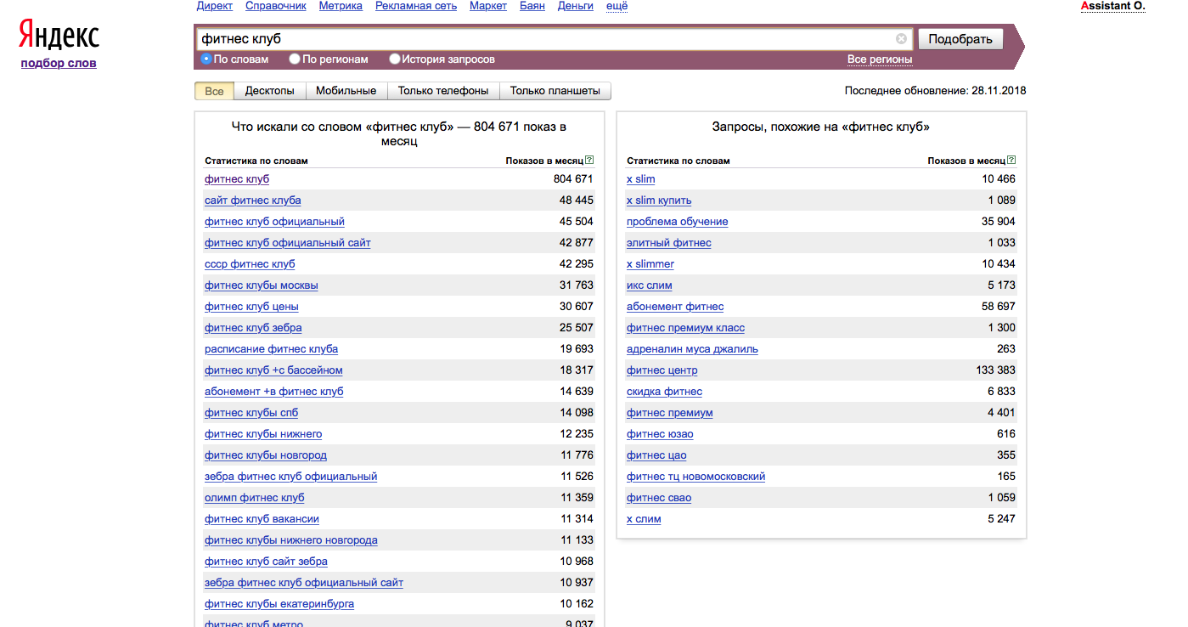Image resolution: width=1188 pixels, height=627 pixels.
Task: Open "Маркет" in top navigation
Action: click(488, 6)
